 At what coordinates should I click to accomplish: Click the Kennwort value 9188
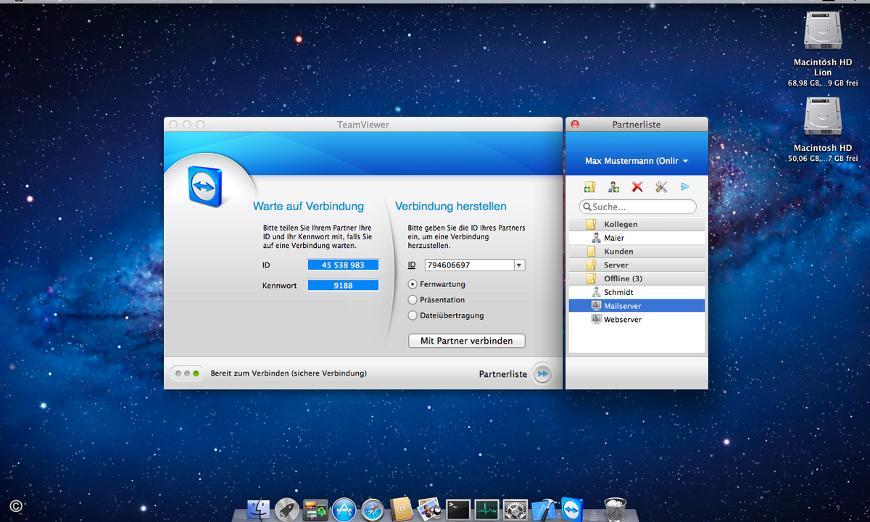point(343,286)
